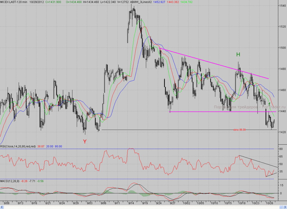Select the red Y annotation letter

[85, 141]
